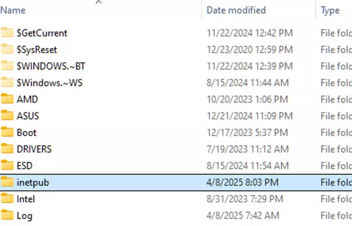Click the inetpub folder icon
Screen dimensions: 352x226
[x=7, y=182]
